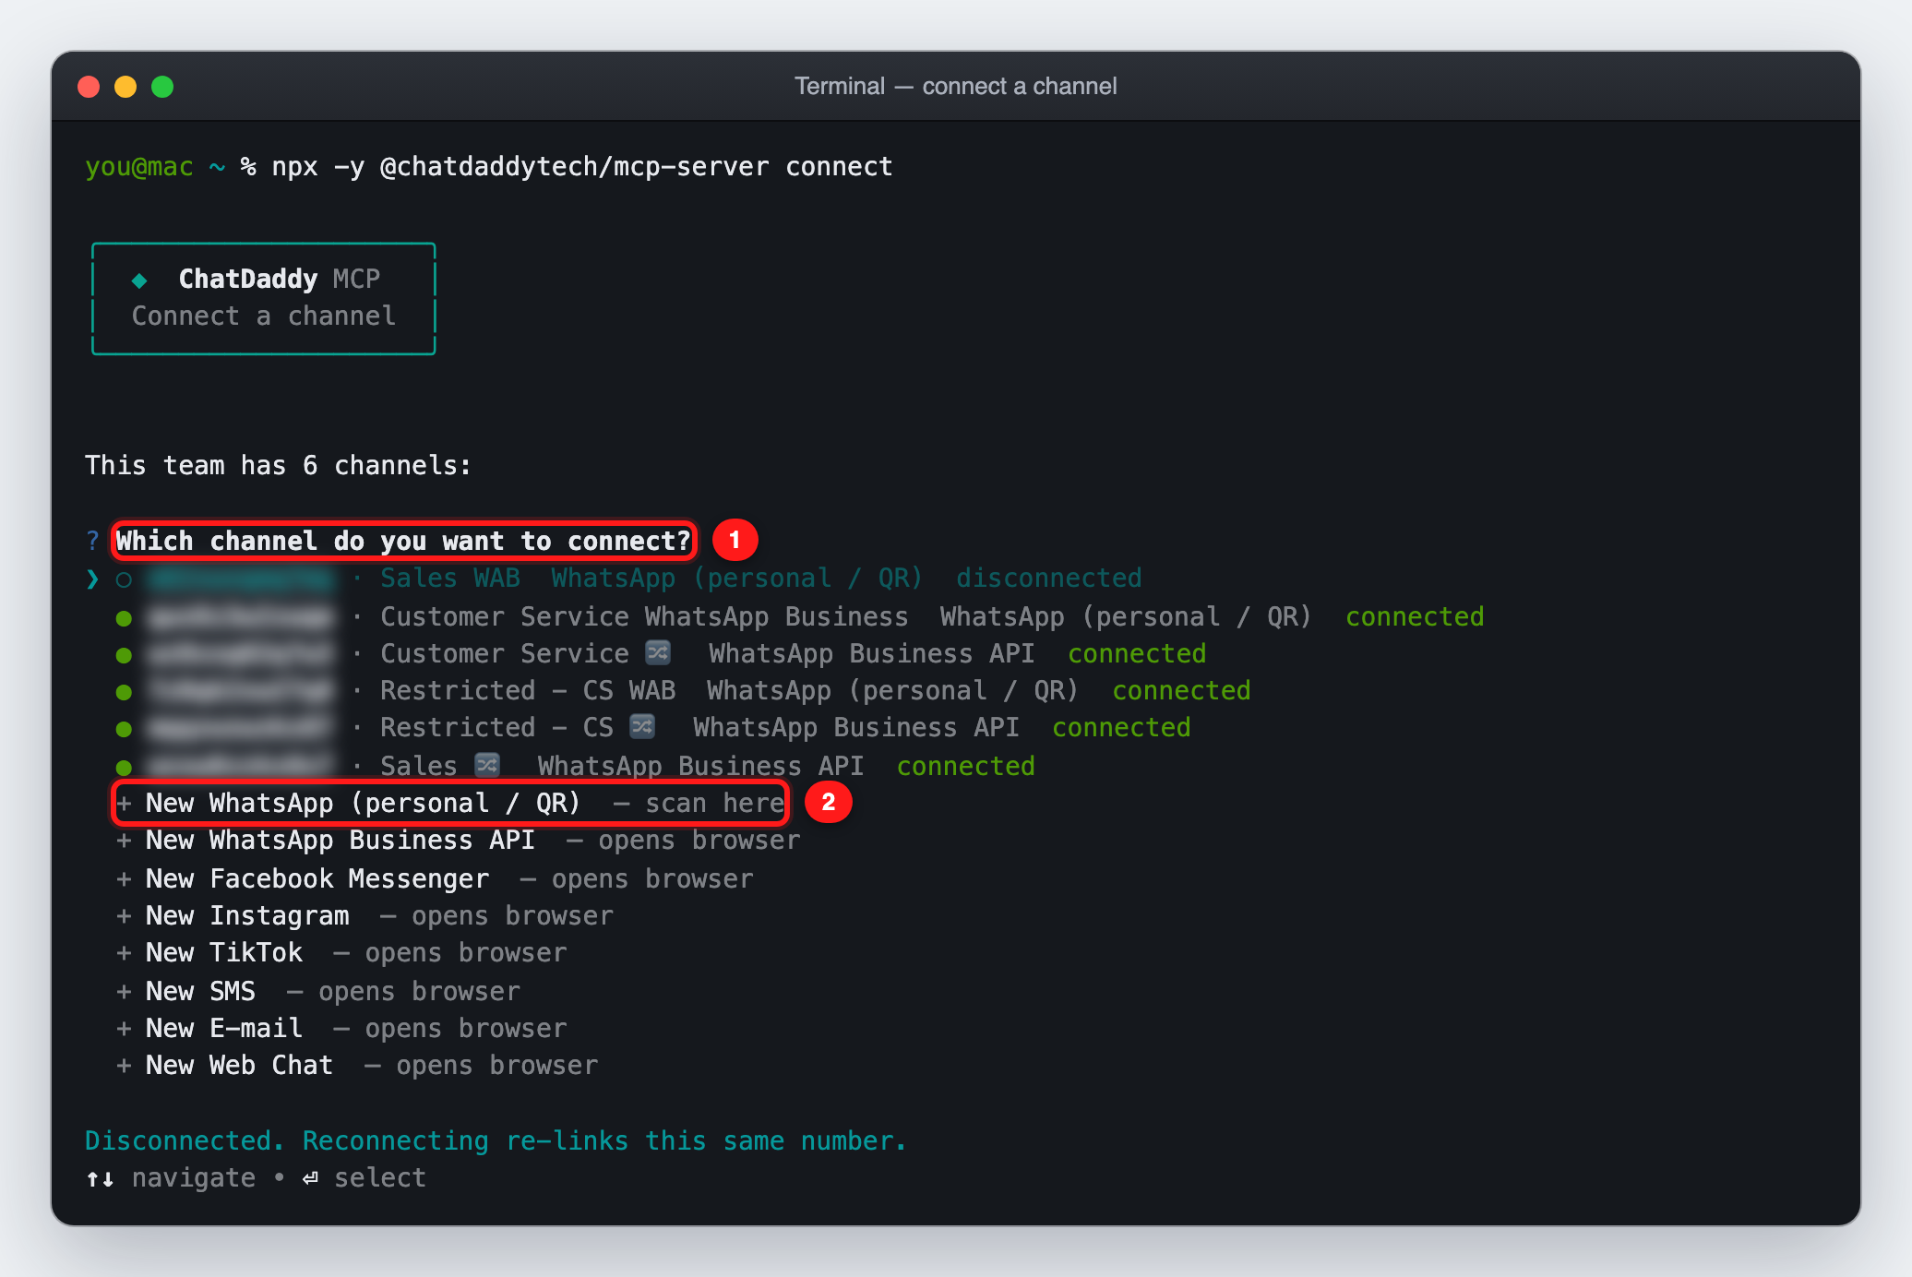Click "opens browser" hint next to New Web Chat

[x=497, y=1066]
